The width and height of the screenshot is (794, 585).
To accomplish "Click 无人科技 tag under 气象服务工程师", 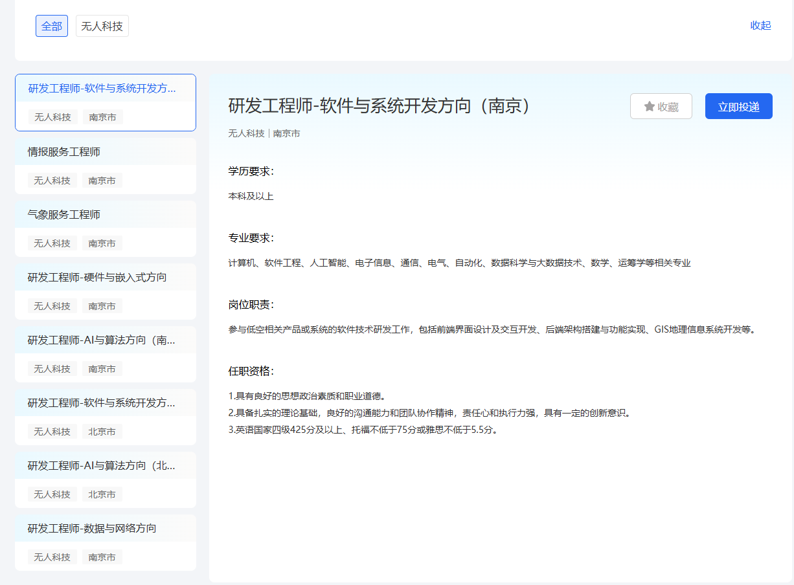I will 52,243.
